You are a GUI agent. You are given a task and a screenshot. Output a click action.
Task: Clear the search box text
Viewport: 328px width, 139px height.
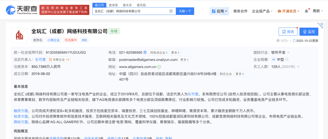tap(171, 11)
